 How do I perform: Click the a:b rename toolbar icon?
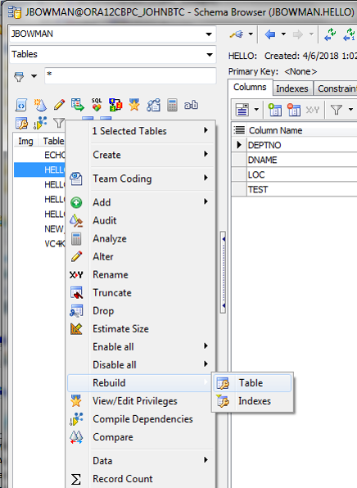click(x=191, y=105)
